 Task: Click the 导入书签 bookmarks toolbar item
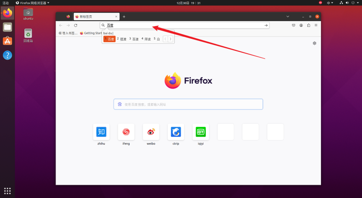[68, 33]
